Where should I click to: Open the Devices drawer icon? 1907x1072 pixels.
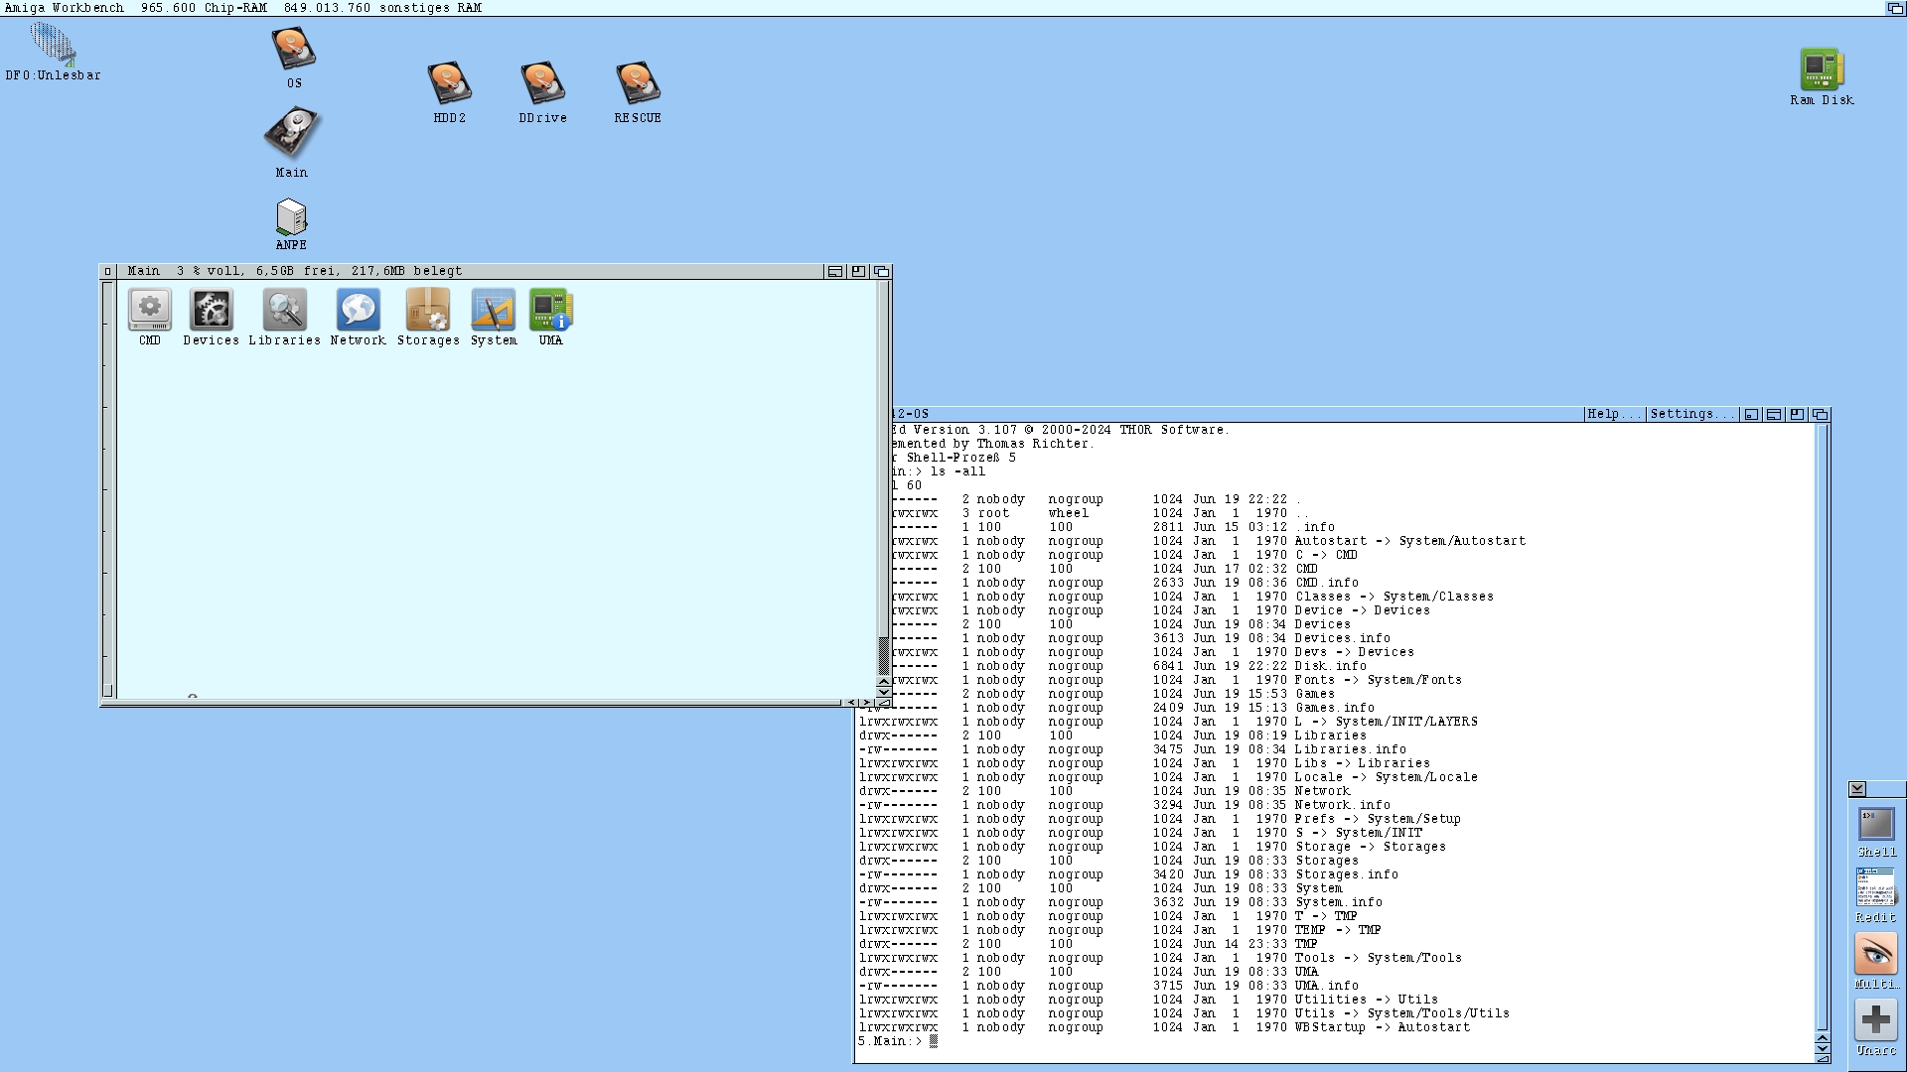[x=211, y=311]
